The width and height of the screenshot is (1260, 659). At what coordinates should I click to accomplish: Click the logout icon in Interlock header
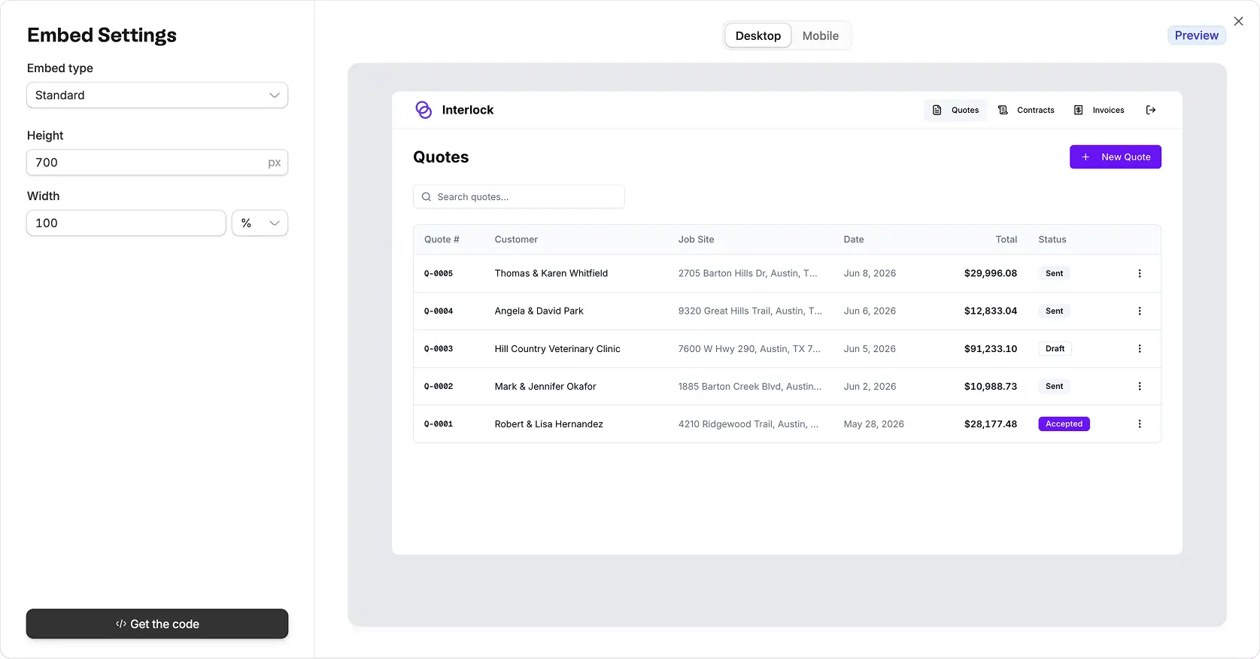pos(1151,110)
